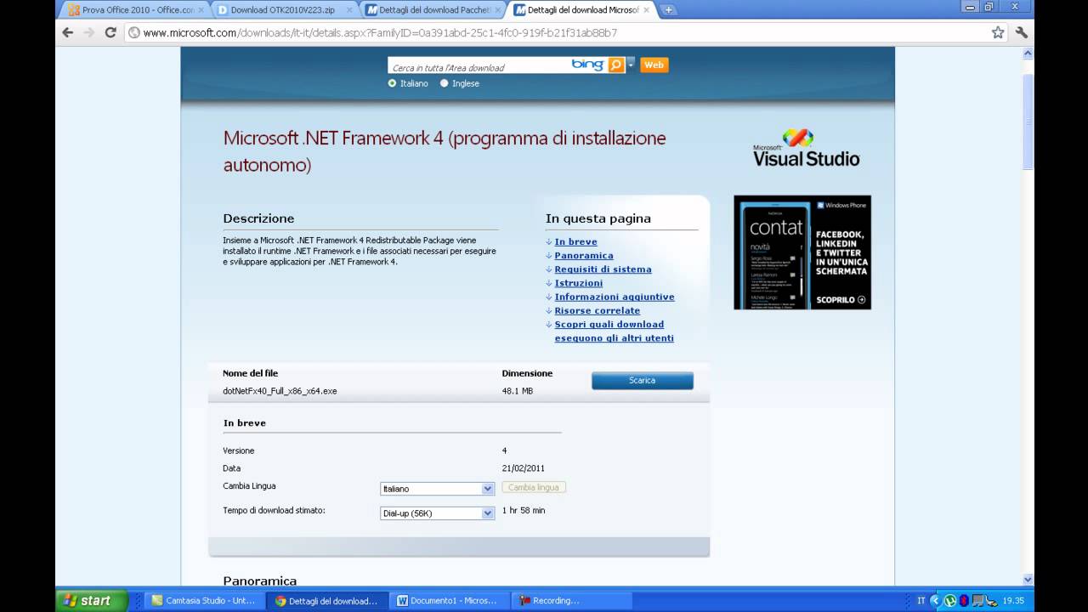
Task: Expand hidden tray icons with the arrow
Action: [x=936, y=601]
